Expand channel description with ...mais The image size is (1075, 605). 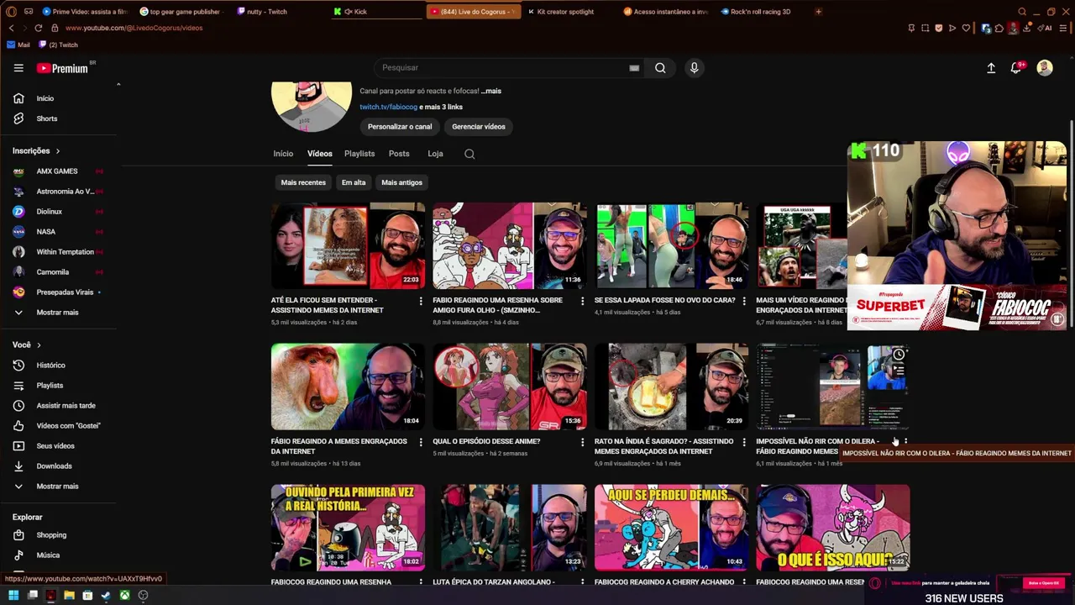pyautogui.click(x=491, y=91)
